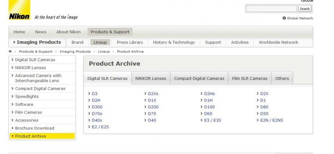Viewport: 334px width, 154px height.
Task: Go to the Home menu
Action: [19, 32]
